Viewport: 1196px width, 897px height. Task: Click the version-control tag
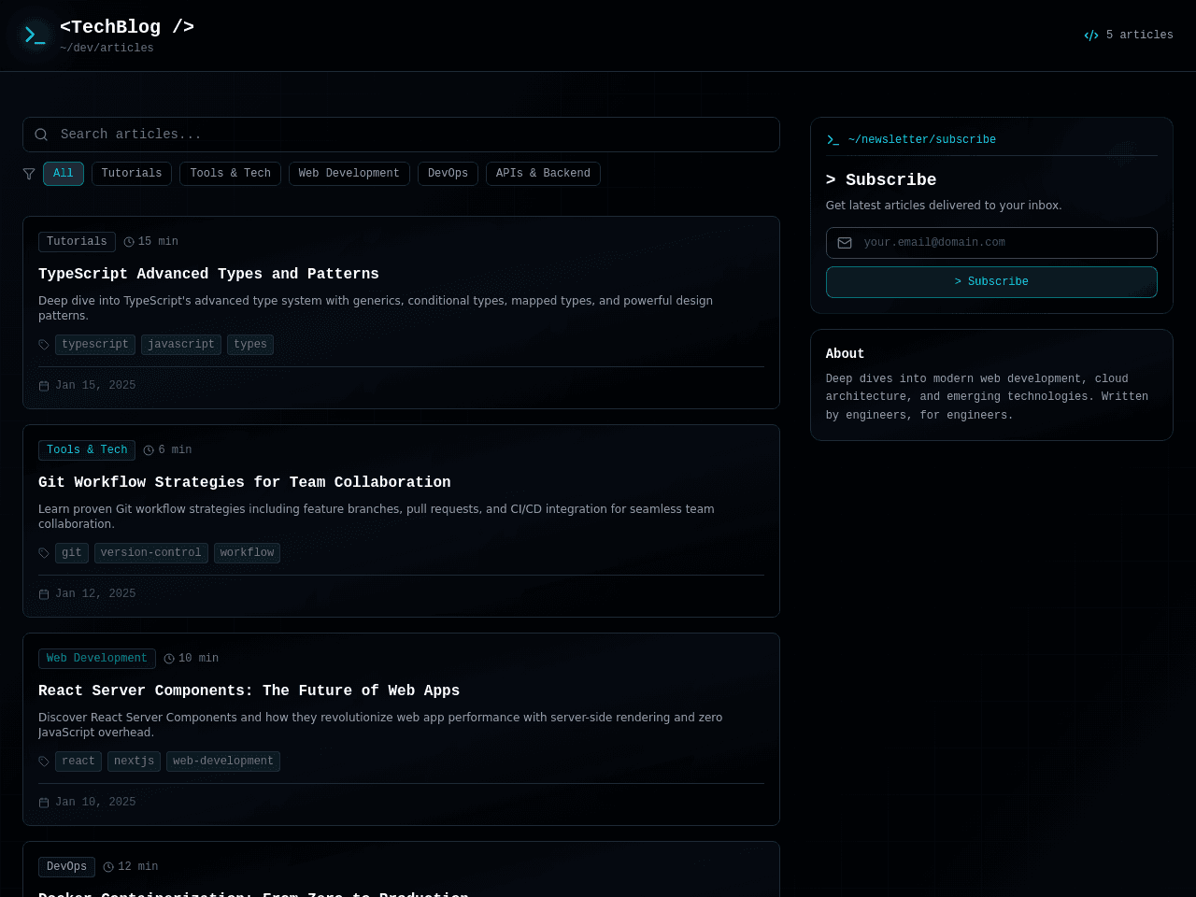tap(151, 553)
